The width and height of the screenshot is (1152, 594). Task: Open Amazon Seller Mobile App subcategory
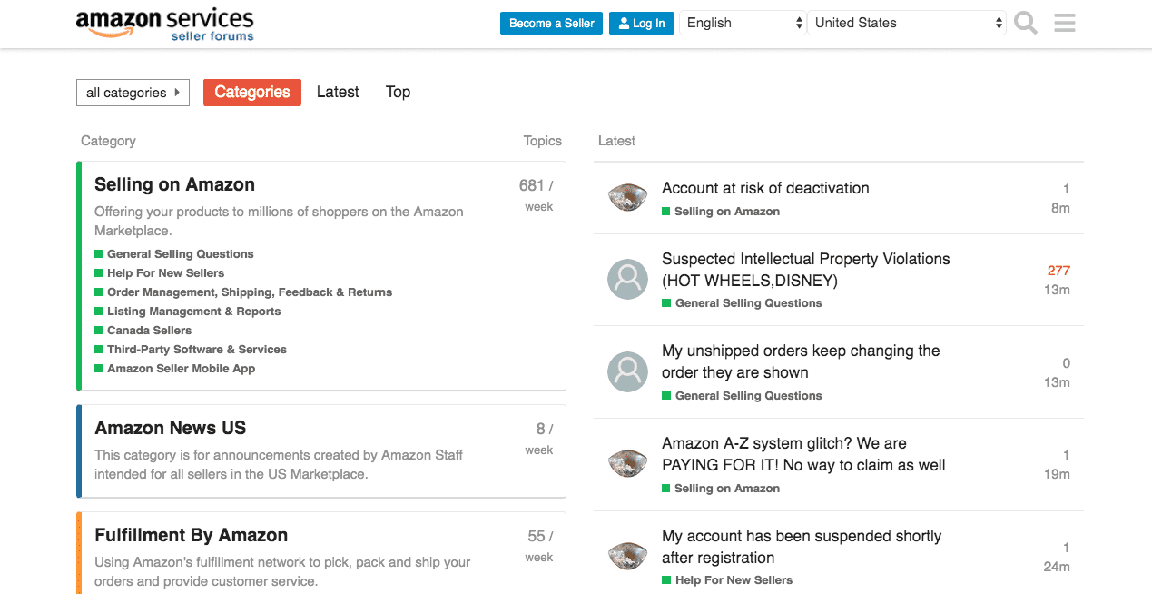click(x=175, y=369)
